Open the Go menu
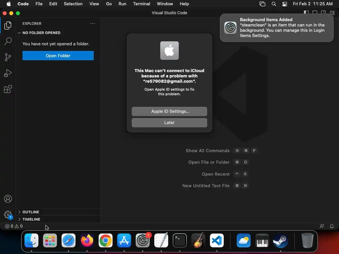 click(x=109, y=4)
